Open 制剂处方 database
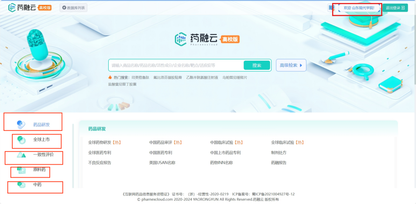Viewport: 416px width, 204px height. point(278,153)
